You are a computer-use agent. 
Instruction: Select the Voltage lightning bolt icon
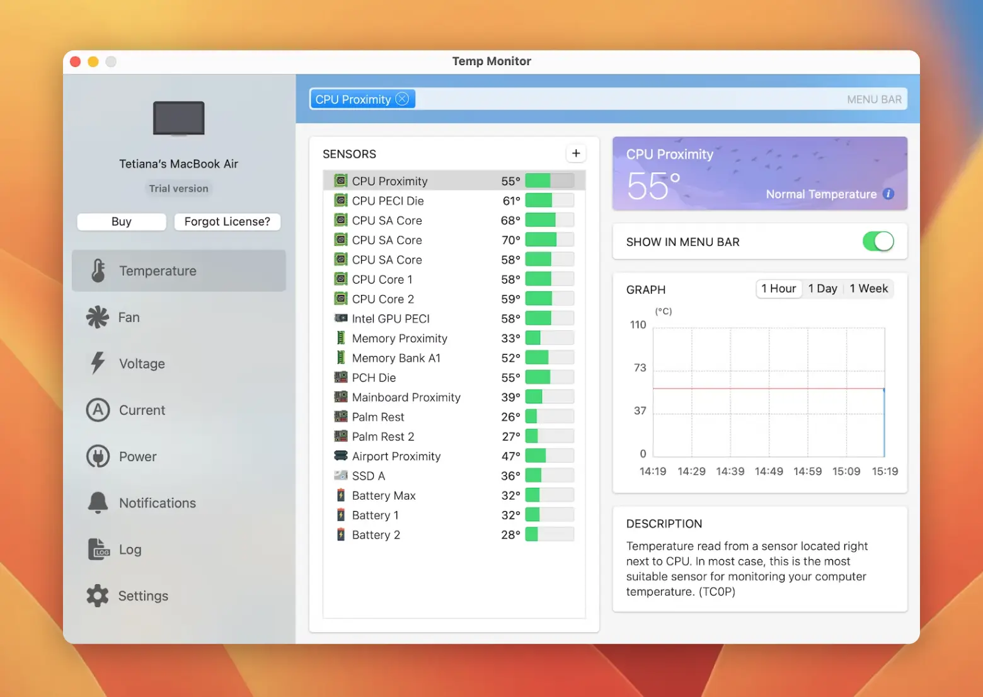coord(98,363)
